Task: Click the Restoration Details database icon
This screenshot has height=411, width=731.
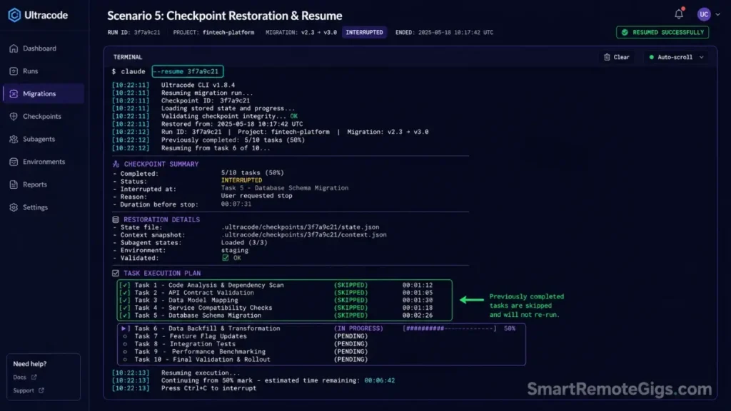Action: tap(116, 219)
